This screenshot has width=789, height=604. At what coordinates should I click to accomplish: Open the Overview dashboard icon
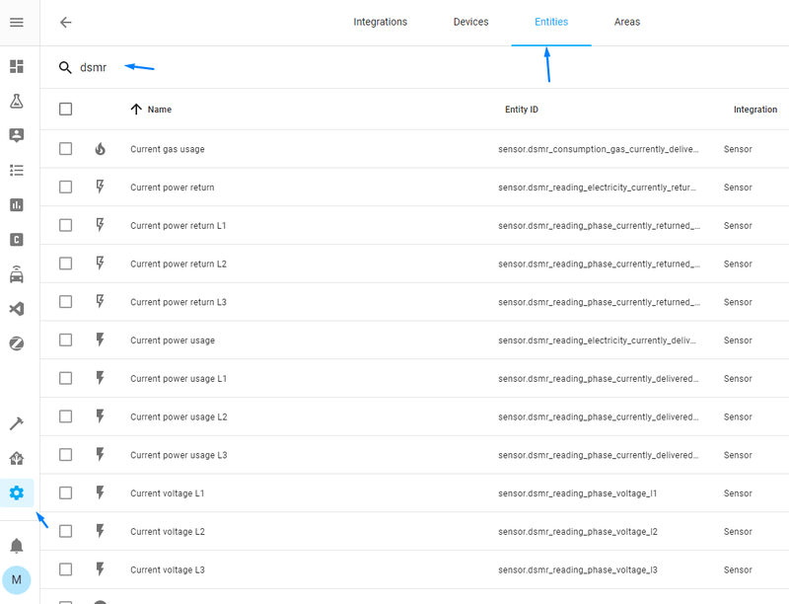point(17,66)
